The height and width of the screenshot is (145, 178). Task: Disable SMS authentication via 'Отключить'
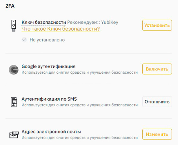pyautogui.click(x=157, y=102)
